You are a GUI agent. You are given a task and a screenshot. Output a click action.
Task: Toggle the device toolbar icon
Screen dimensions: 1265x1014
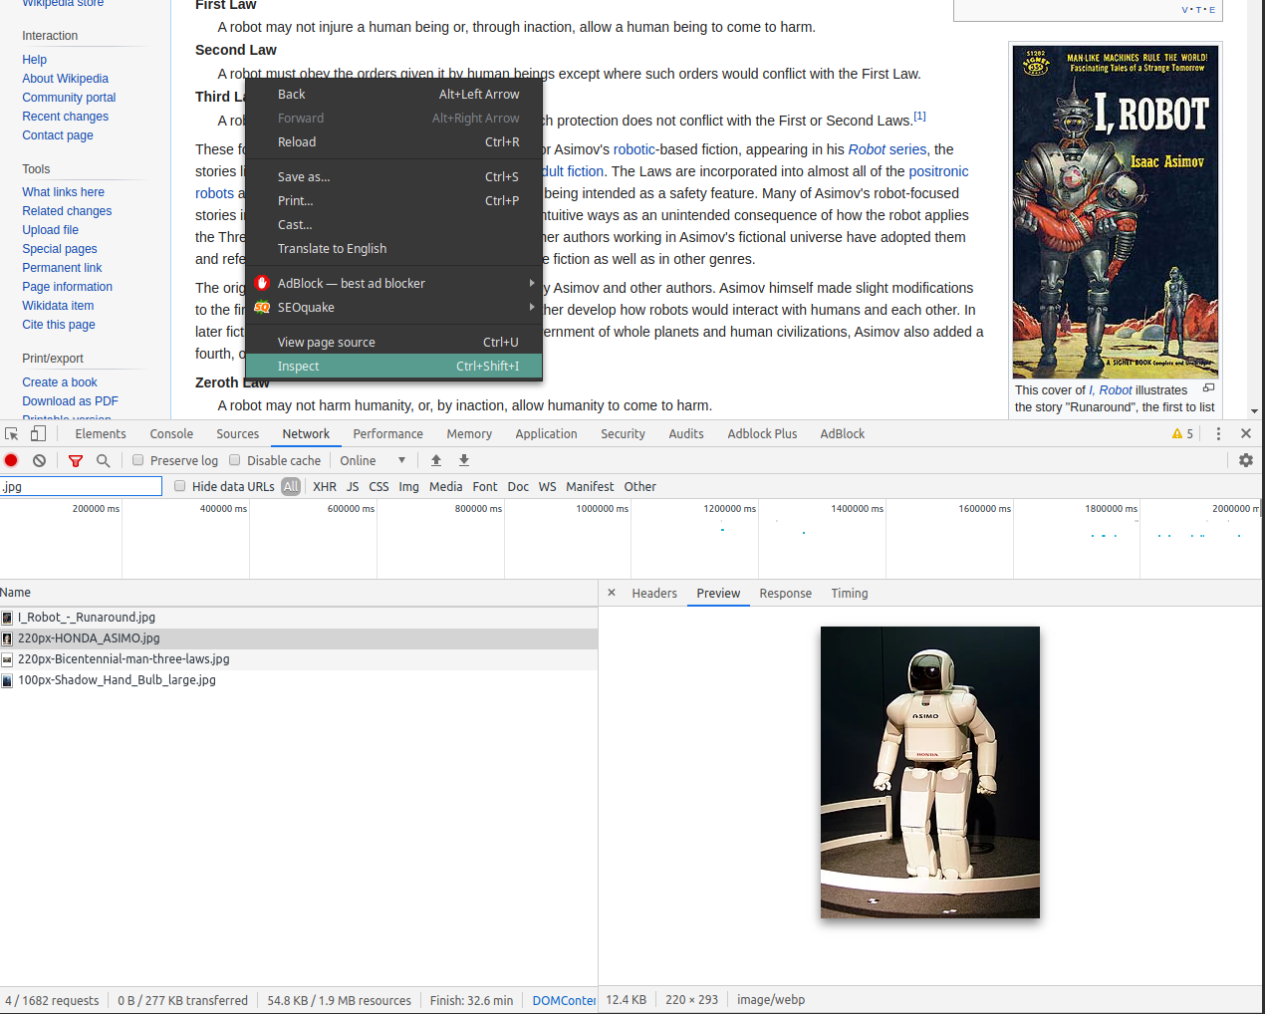click(x=38, y=434)
